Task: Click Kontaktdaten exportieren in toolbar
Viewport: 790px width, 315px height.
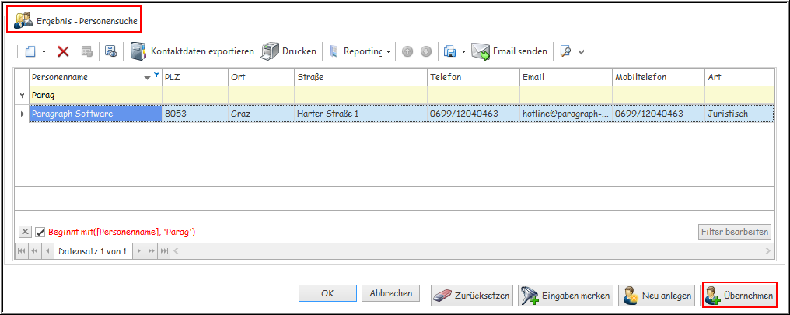Action: point(192,51)
